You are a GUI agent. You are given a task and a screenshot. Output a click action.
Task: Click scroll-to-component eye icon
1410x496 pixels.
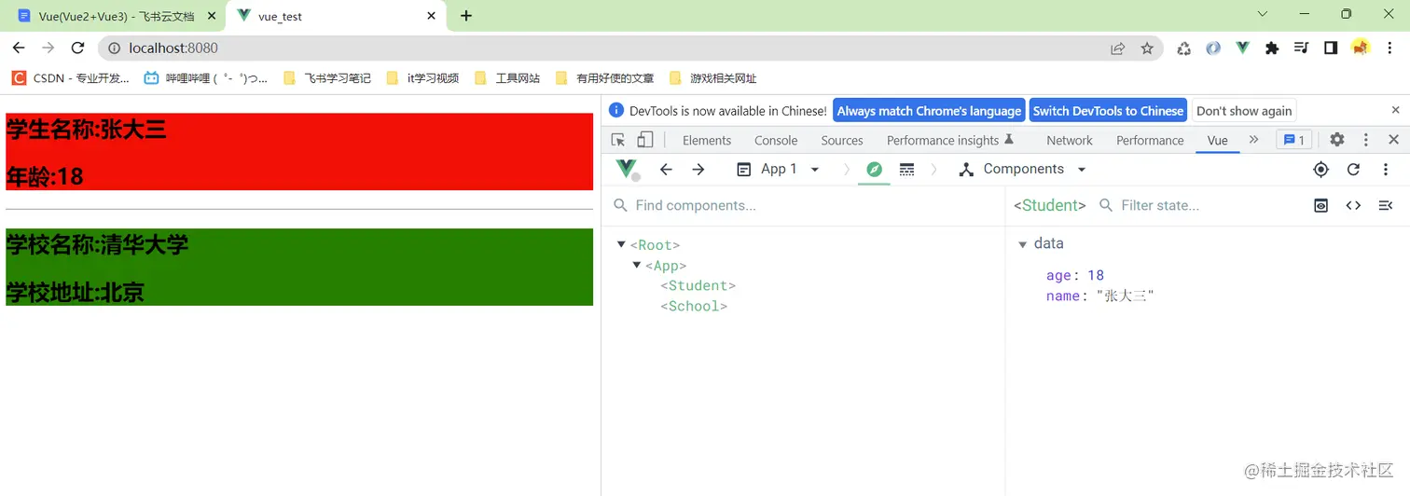pyautogui.click(x=1320, y=205)
